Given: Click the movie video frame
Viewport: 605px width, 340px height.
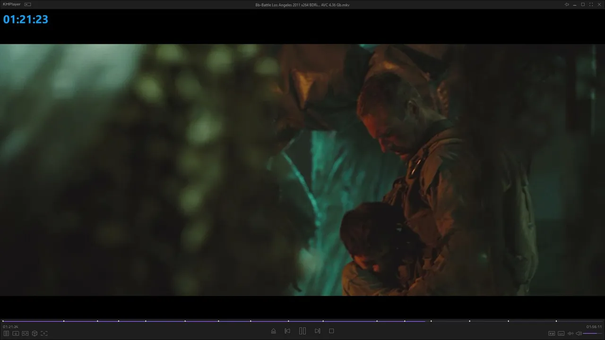Looking at the screenshot, I should tap(302, 170).
